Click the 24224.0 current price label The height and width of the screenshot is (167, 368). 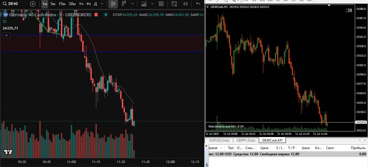[361, 122]
